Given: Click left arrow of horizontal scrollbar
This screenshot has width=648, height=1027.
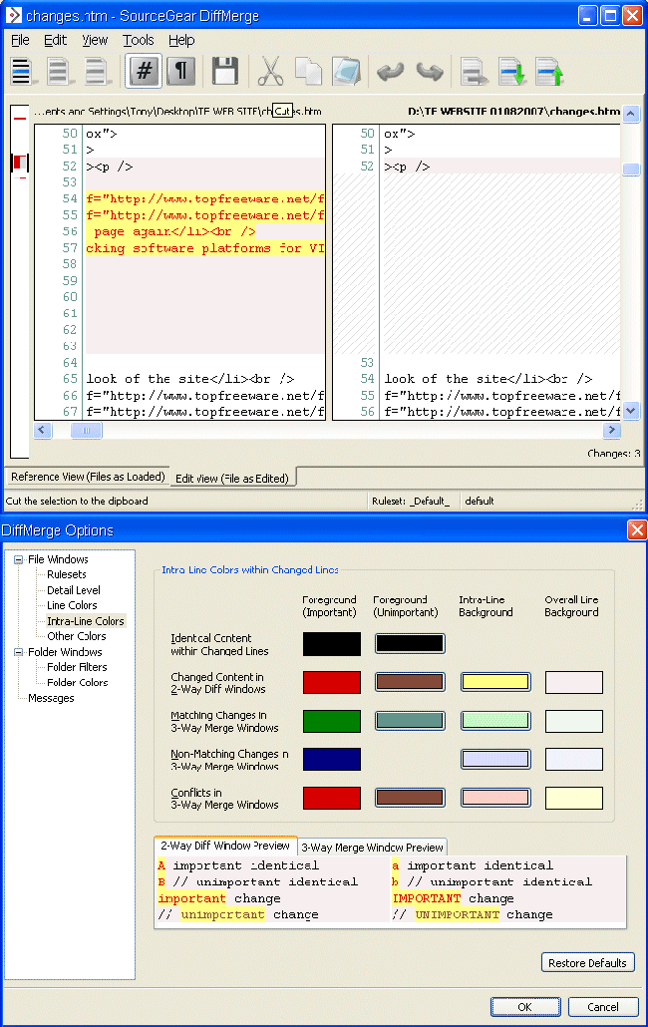Looking at the screenshot, I should pos(43,431).
